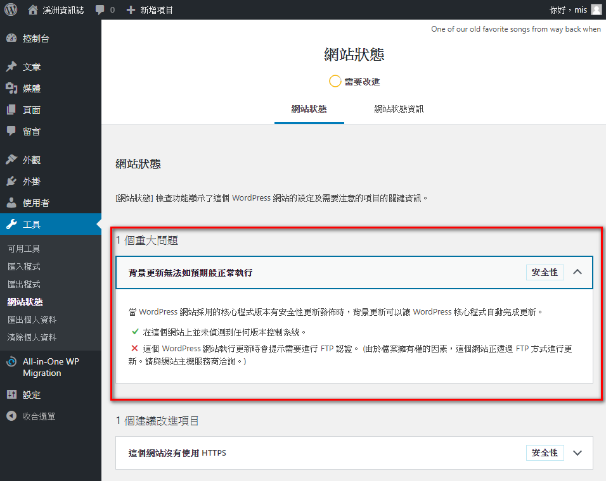
Task: Open the mis user avatar
Action: (x=596, y=9)
